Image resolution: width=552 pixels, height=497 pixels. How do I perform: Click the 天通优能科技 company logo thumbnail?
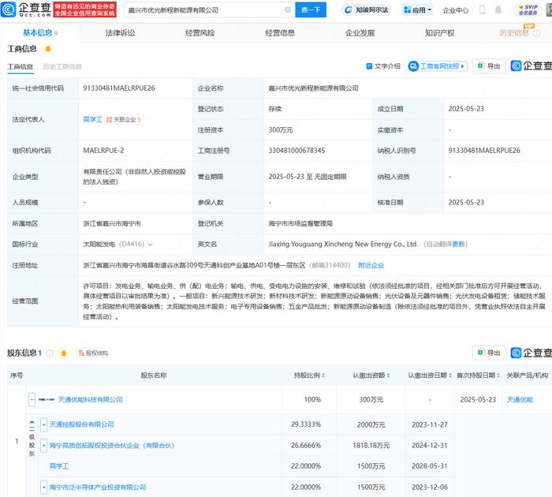click(47, 399)
